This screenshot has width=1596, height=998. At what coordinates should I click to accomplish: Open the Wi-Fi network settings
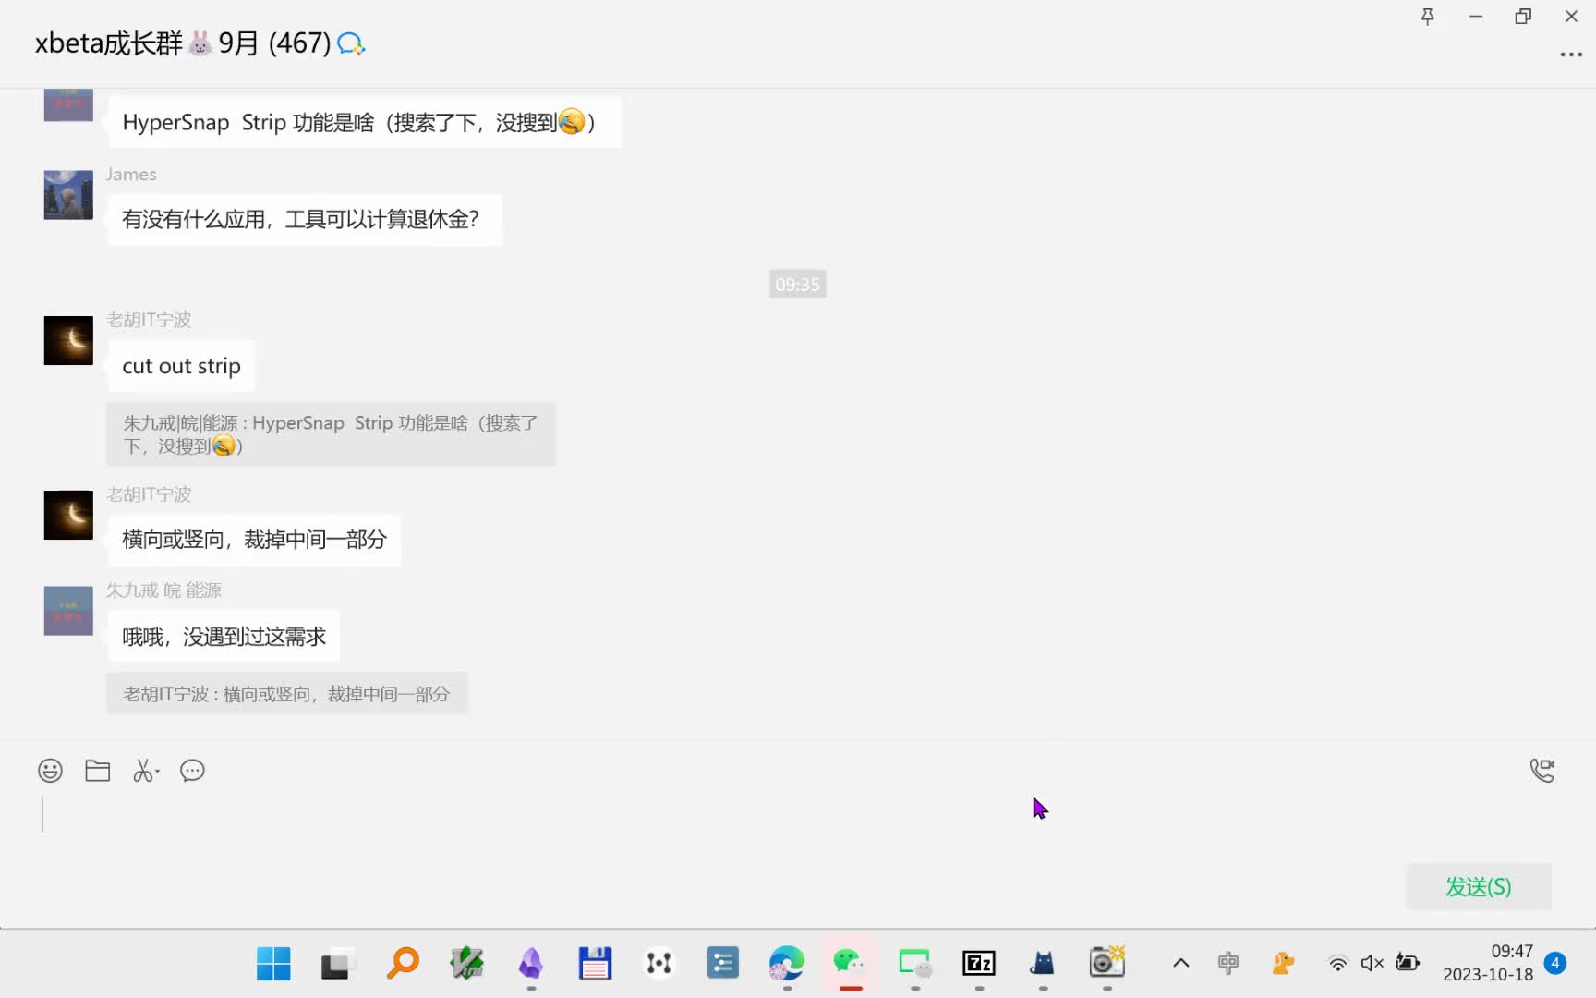pos(1337,964)
